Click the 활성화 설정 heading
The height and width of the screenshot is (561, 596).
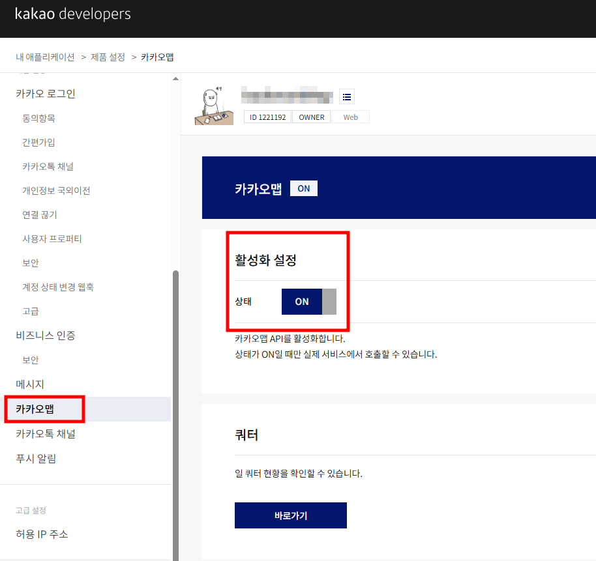(265, 261)
